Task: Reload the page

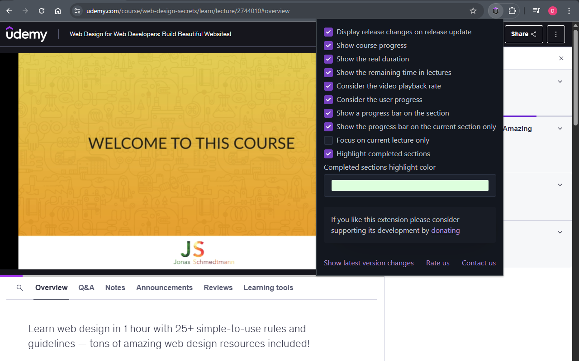Action: point(42,11)
